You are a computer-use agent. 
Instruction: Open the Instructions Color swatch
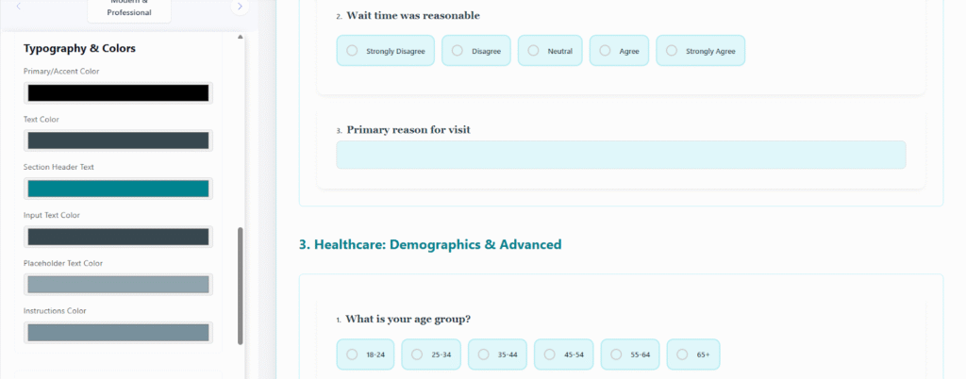(118, 332)
